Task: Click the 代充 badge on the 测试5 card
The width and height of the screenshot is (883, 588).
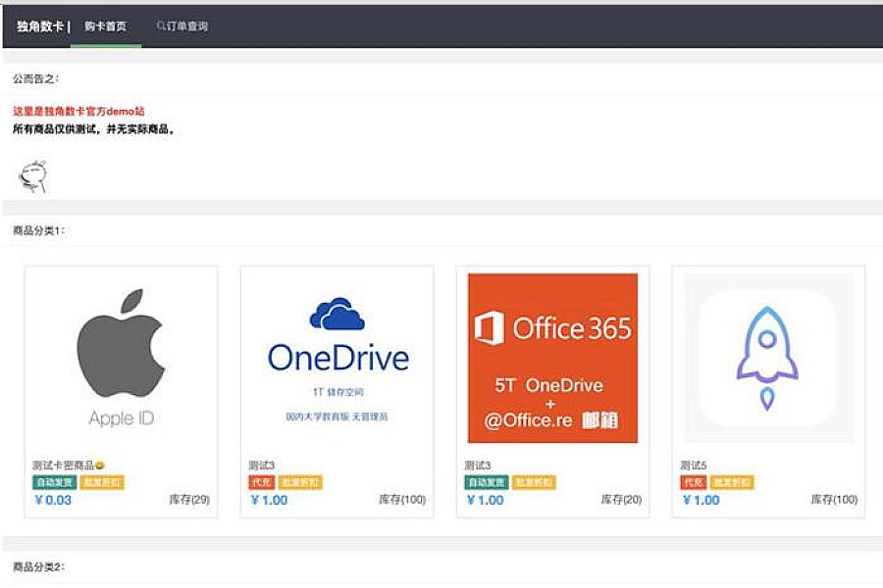Action: point(694,482)
